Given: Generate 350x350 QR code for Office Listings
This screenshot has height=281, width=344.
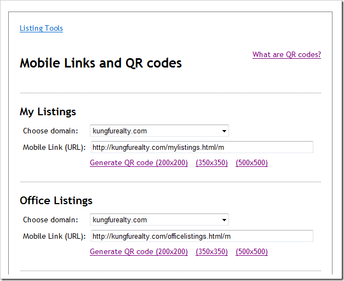Looking at the screenshot, I should coord(211,252).
